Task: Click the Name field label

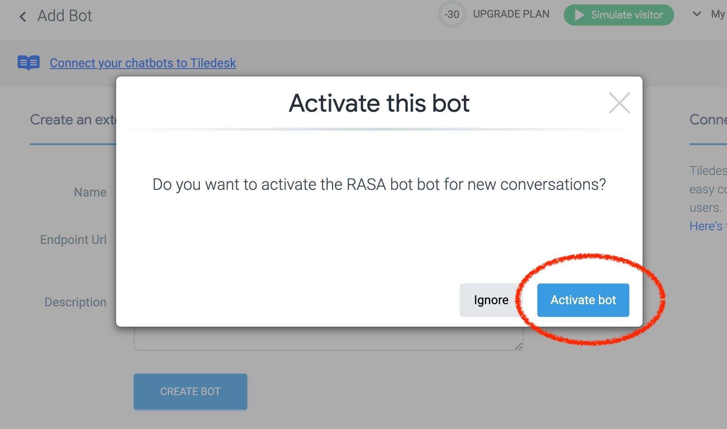Action: point(90,192)
